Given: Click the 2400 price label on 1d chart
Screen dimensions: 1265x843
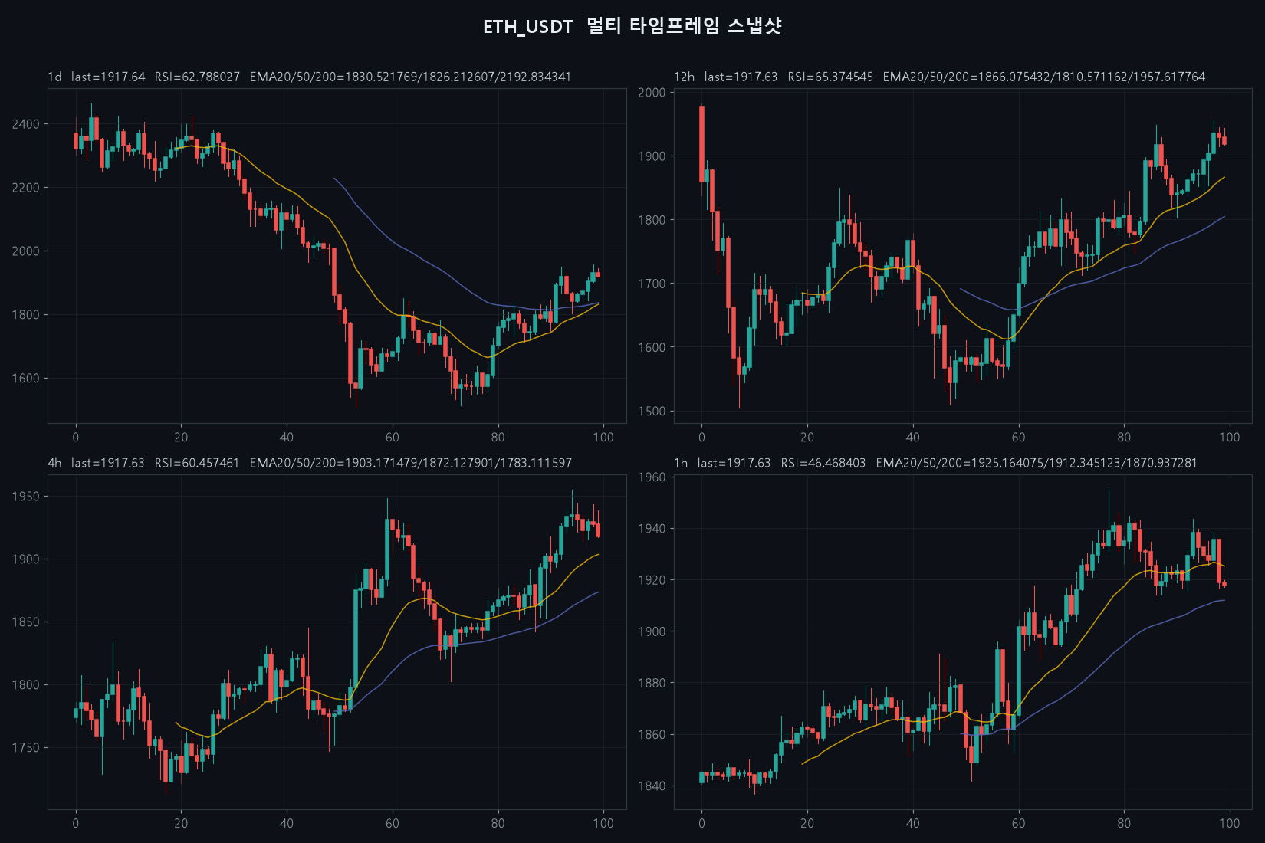Looking at the screenshot, I should point(25,124).
